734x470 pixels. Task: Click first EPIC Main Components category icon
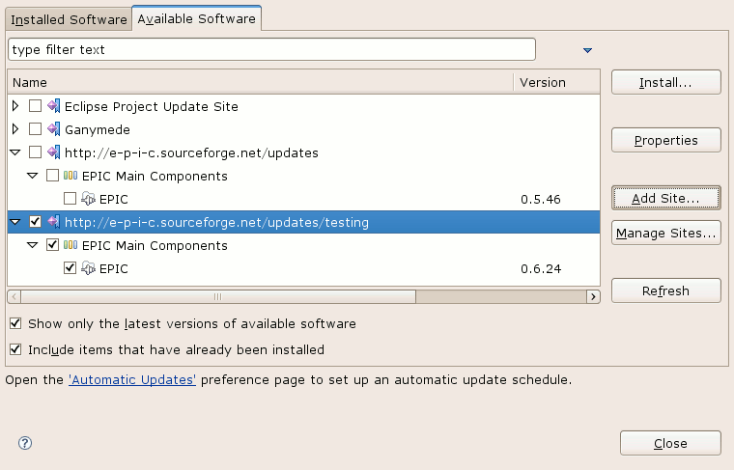(x=71, y=176)
